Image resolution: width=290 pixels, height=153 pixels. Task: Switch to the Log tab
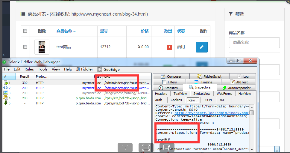[x=243, y=76]
